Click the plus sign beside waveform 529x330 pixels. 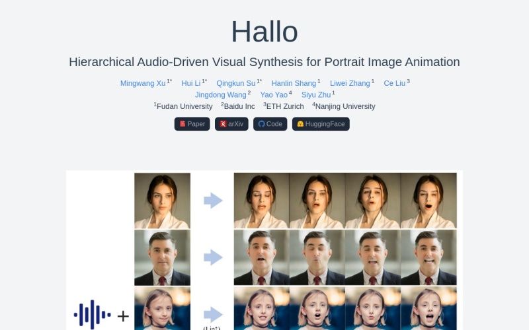tap(123, 316)
